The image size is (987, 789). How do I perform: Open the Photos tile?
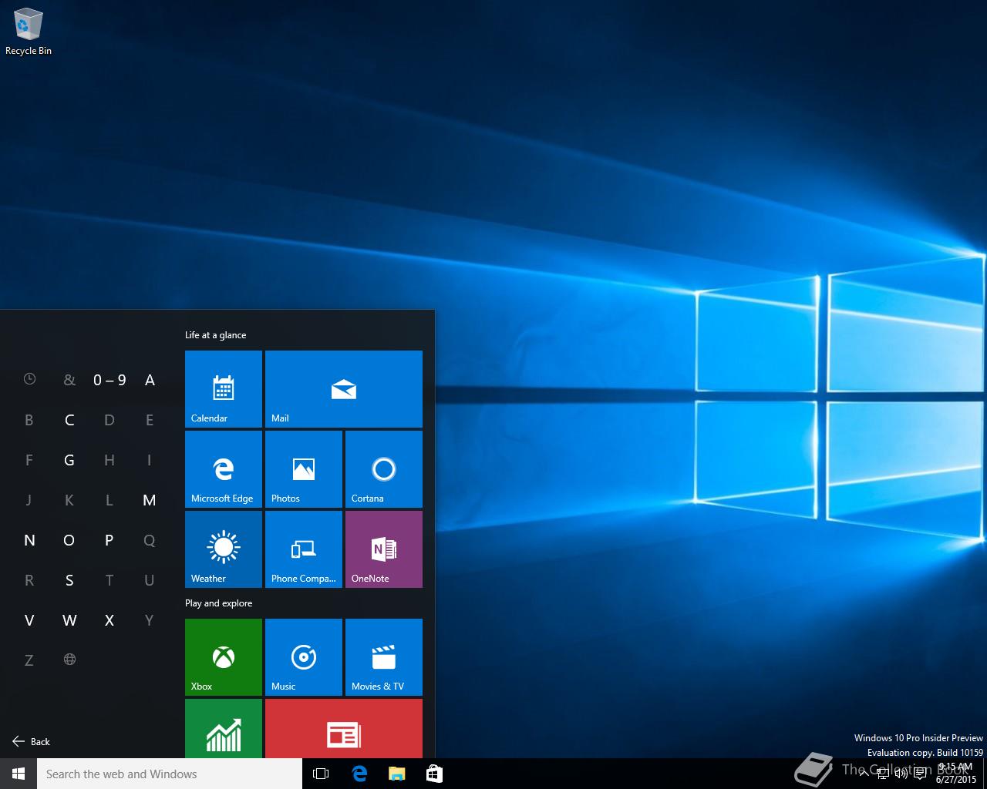click(304, 469)
